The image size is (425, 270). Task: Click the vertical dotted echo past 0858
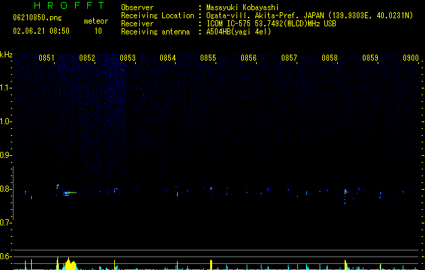point(345,197)
